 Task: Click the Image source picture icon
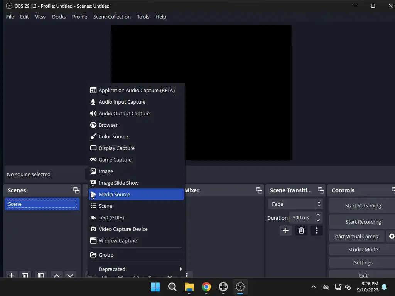[93, 172]
